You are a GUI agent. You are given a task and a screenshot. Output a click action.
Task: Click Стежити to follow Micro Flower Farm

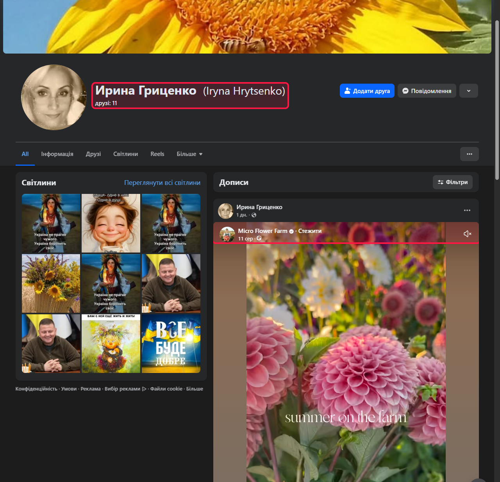point(310,231)
